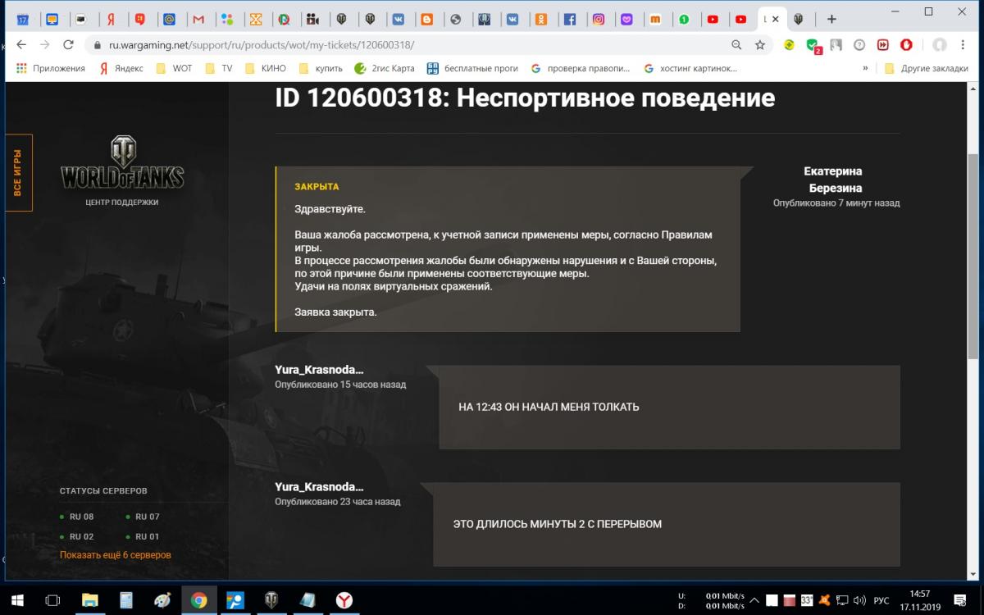The height and width of the screenshot is (615, 984).
Task: Open the Яндекс bookmark
Action: pyautogui.click(x=121, y=69)
